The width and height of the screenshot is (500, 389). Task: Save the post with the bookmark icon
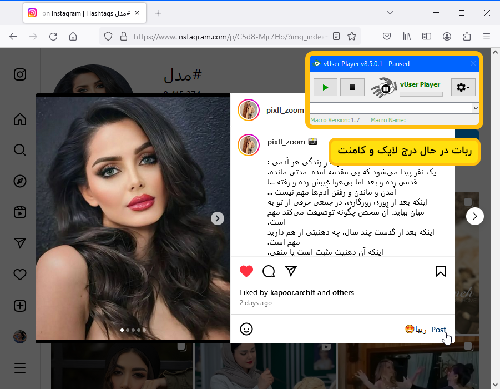coord(441,271)
